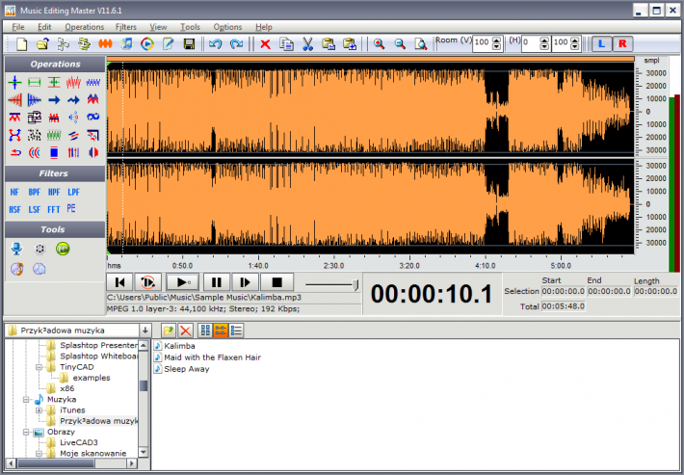
Task: Toggle the right channel R button
Action: (622, 43)
